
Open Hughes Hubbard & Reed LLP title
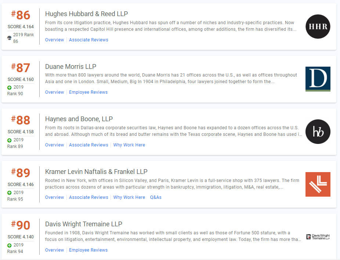tap(86, 14)
